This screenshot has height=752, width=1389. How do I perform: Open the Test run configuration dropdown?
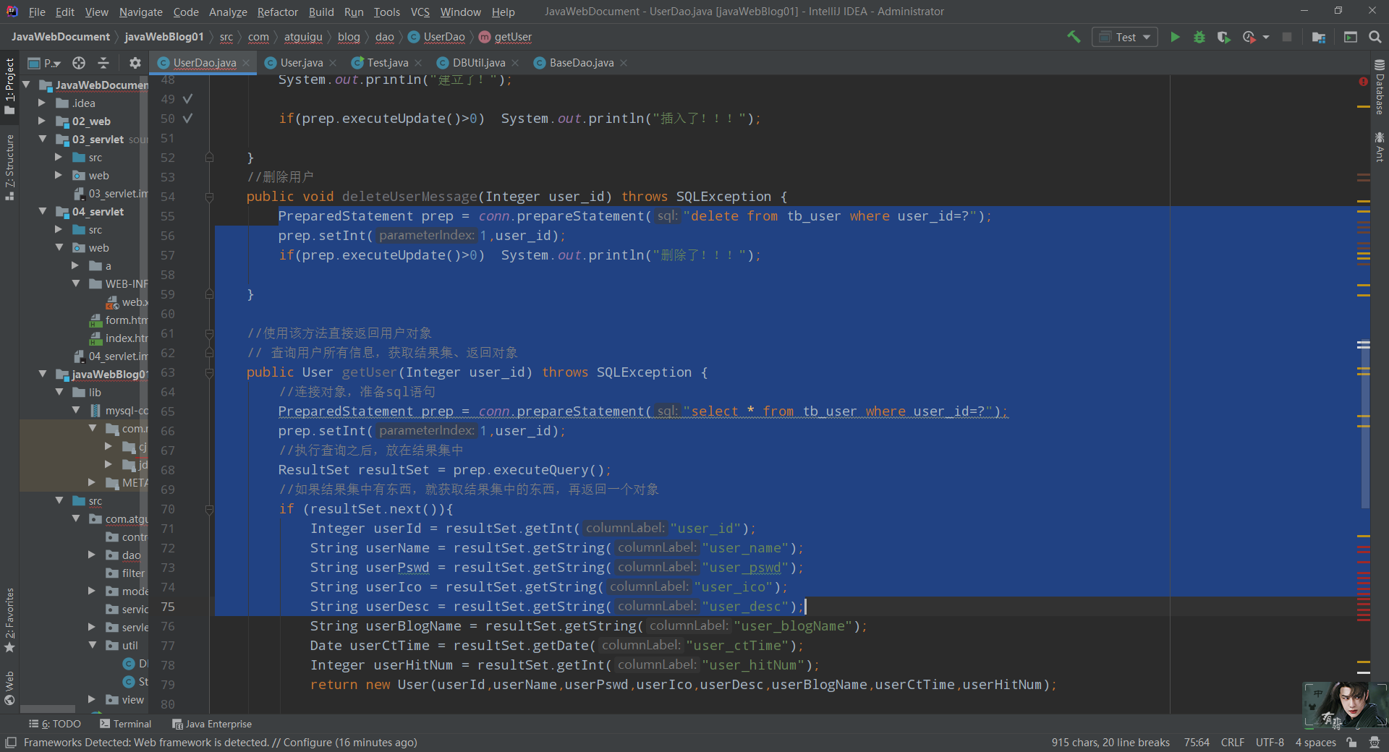1146,37
